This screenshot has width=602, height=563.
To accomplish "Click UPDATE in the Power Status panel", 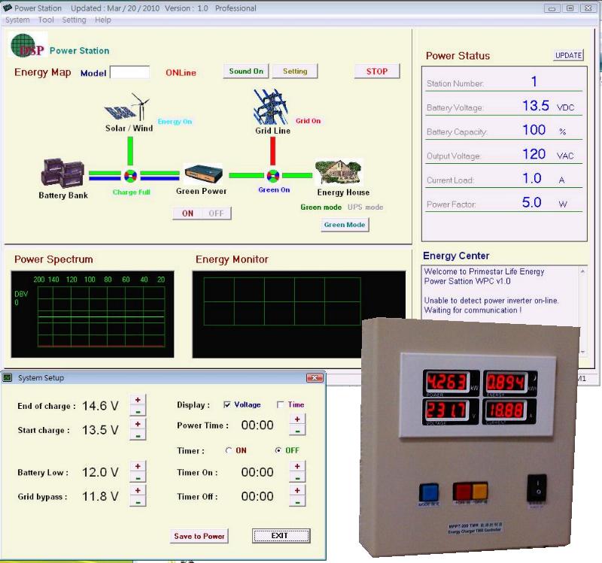I will coord(568,55).
